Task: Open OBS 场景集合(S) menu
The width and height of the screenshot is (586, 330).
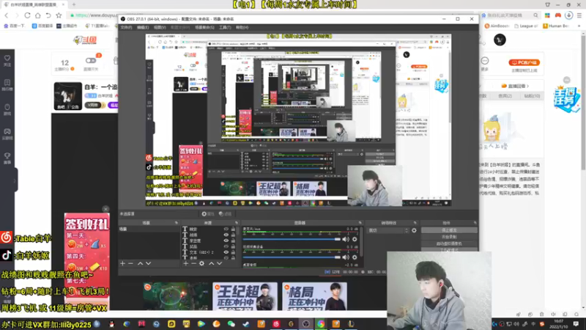Action: tap(204, 27)
